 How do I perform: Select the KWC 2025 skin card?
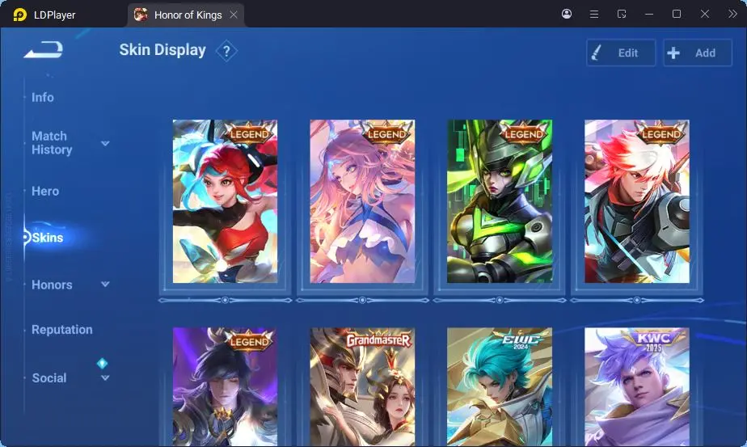click(637, 387)
